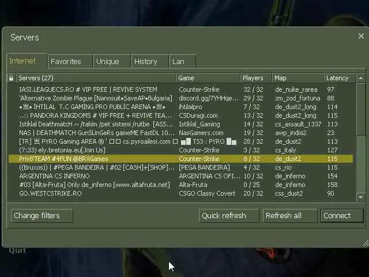This screenshot has height=277, width=369.
Task: Click the TS3 : PYRO game cell
Action: click(x=209, y=141)
